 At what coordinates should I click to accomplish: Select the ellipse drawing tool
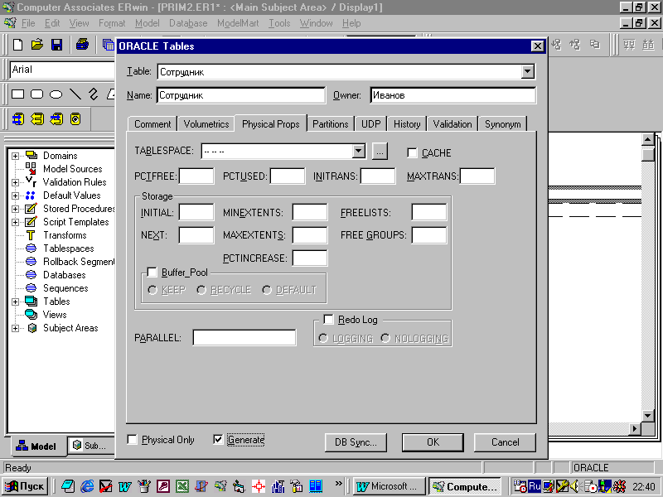56,94
